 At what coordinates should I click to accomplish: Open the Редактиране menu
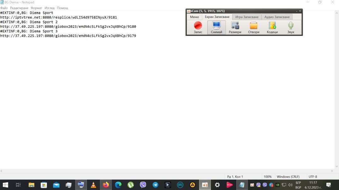click(x=19, y=8)
